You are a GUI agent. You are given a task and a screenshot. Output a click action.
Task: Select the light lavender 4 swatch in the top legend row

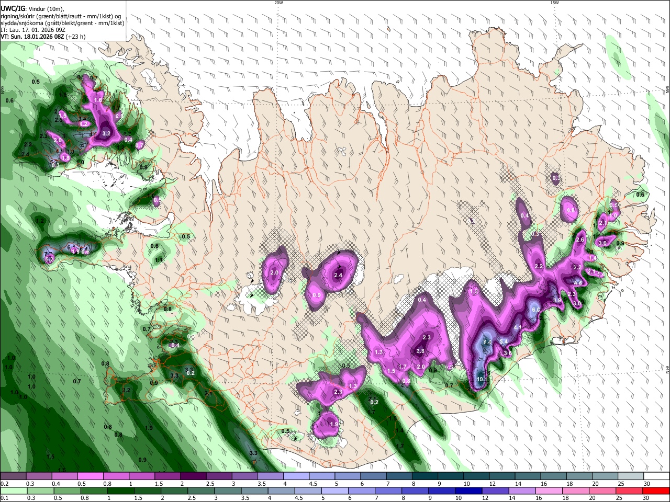[x=295, y=476]
